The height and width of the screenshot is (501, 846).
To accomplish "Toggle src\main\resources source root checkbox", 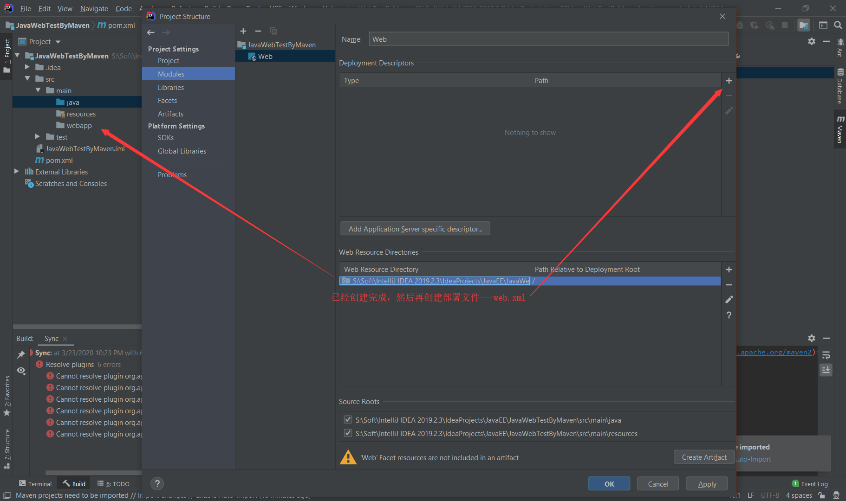I will 348,433.
